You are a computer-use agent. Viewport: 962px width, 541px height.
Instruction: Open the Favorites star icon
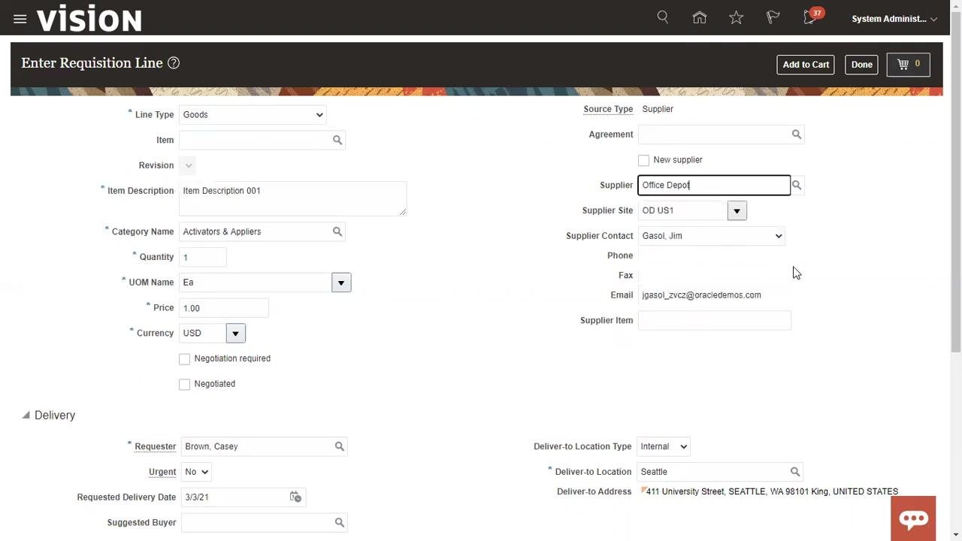pyautogui.click(x=737, y=17)
